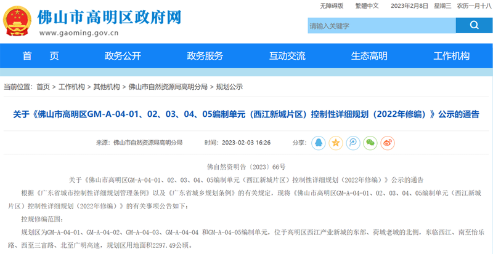
Task: Share to Qzone using star icon
Action: coord(335,142)
